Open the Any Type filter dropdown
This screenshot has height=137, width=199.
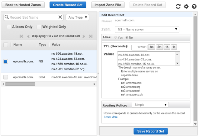pos(77,18)
